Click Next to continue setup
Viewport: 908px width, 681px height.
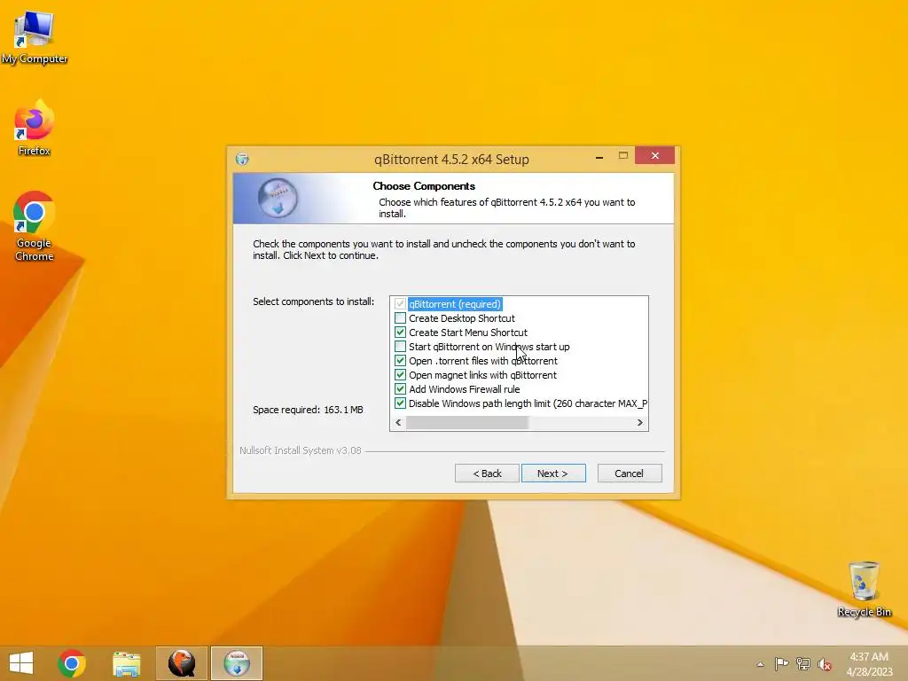(553, 474)
